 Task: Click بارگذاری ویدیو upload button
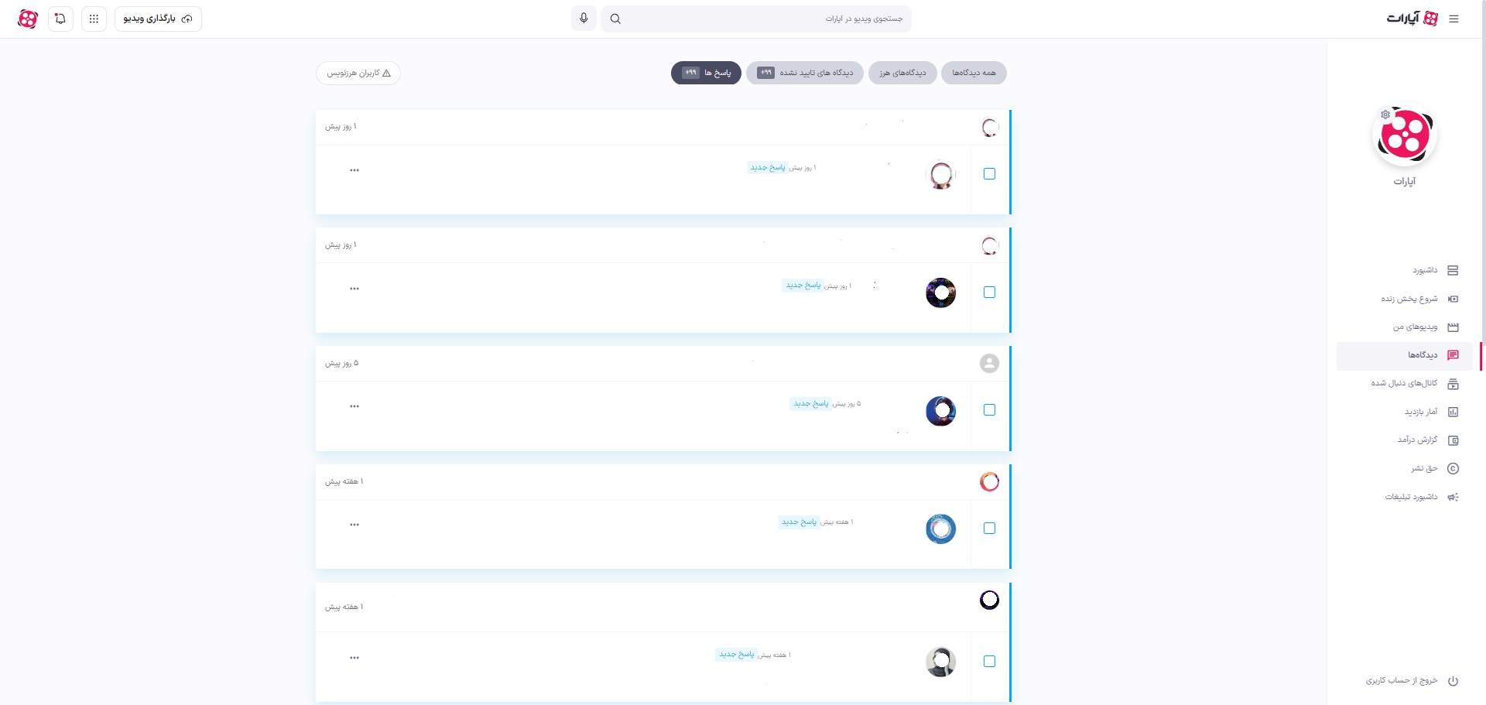point(158,19)
